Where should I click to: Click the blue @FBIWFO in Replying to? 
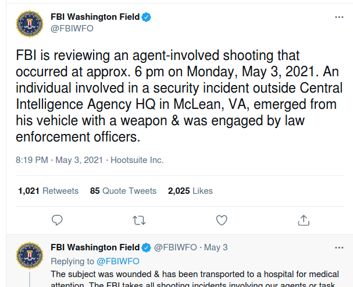tap(118, 261)
